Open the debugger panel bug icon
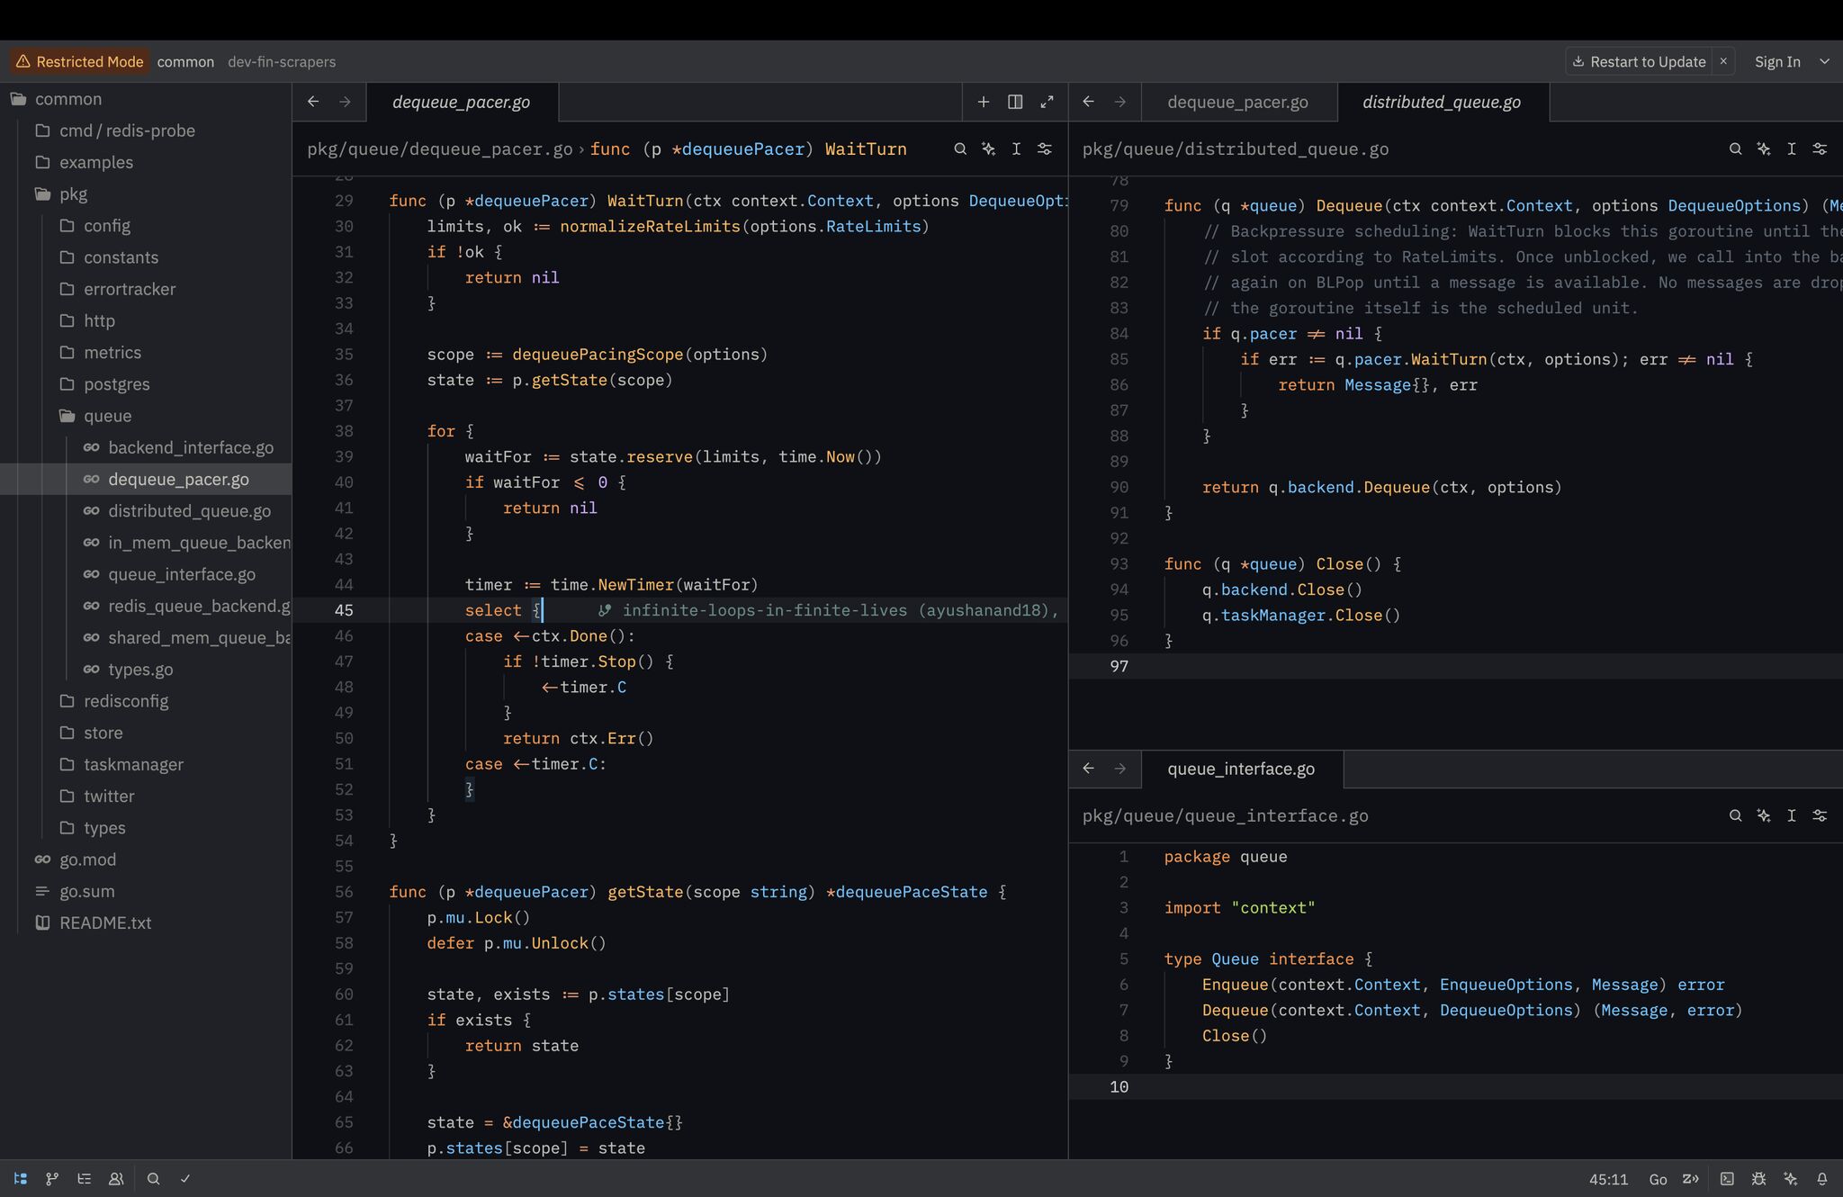Screen dimensions: 1843x1197 tap(1759, 1179)
